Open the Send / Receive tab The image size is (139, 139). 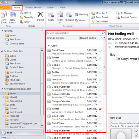[x=34, y=8]
